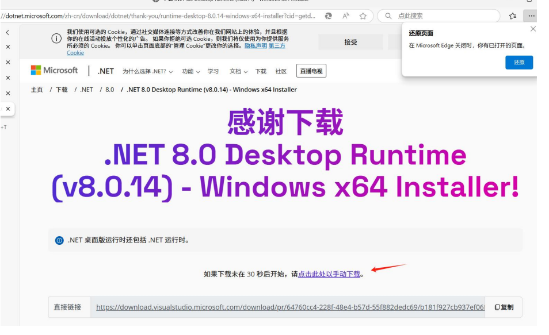Open the 下载 nav menu item
Screen dimensions: 549x335
pos(261,71)
